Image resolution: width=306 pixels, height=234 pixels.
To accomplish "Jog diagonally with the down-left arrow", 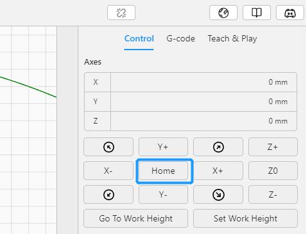I will click(108, 194).
